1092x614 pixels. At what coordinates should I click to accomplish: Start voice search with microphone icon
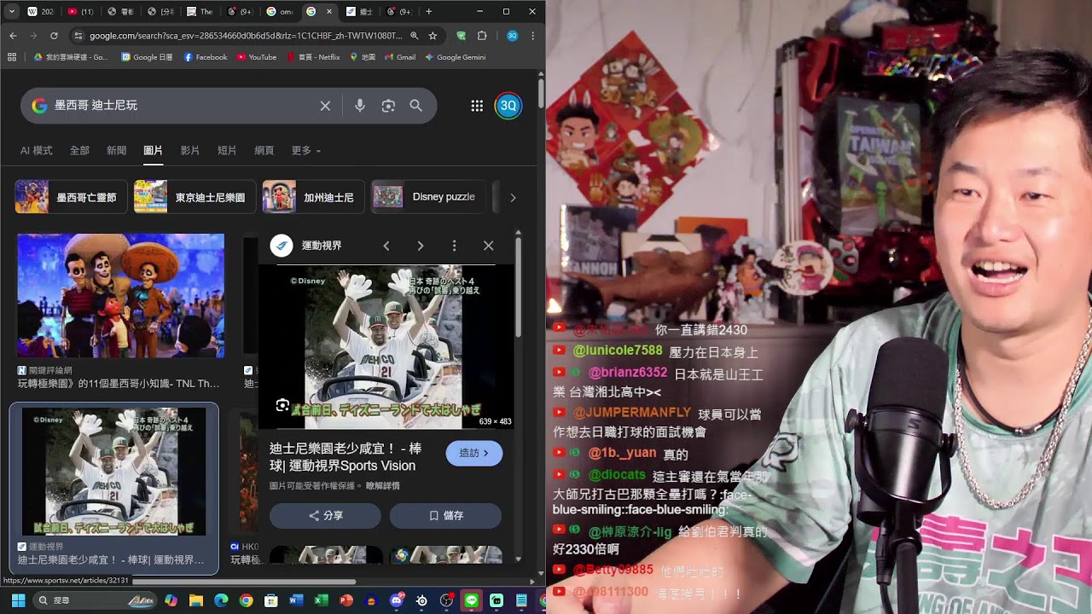[360, 106]
